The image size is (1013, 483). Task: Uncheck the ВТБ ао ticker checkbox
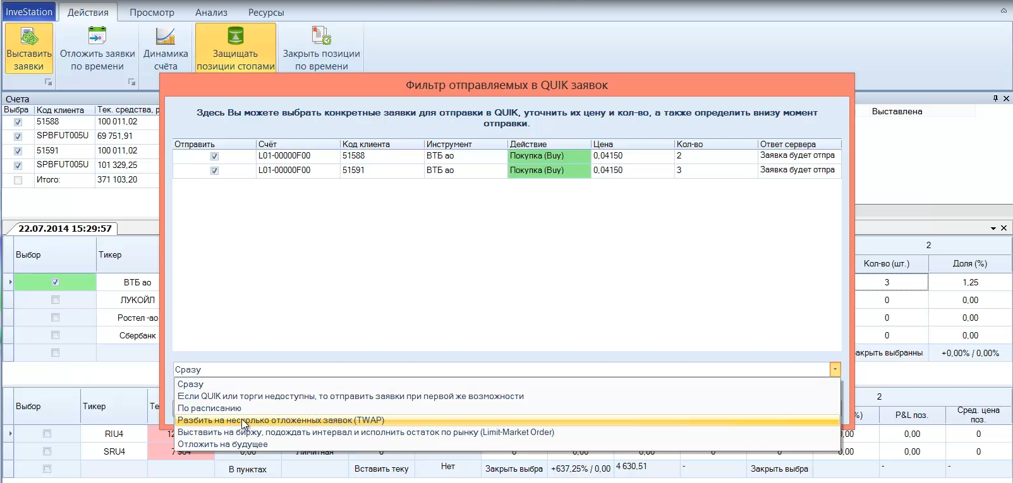(55, 282)
